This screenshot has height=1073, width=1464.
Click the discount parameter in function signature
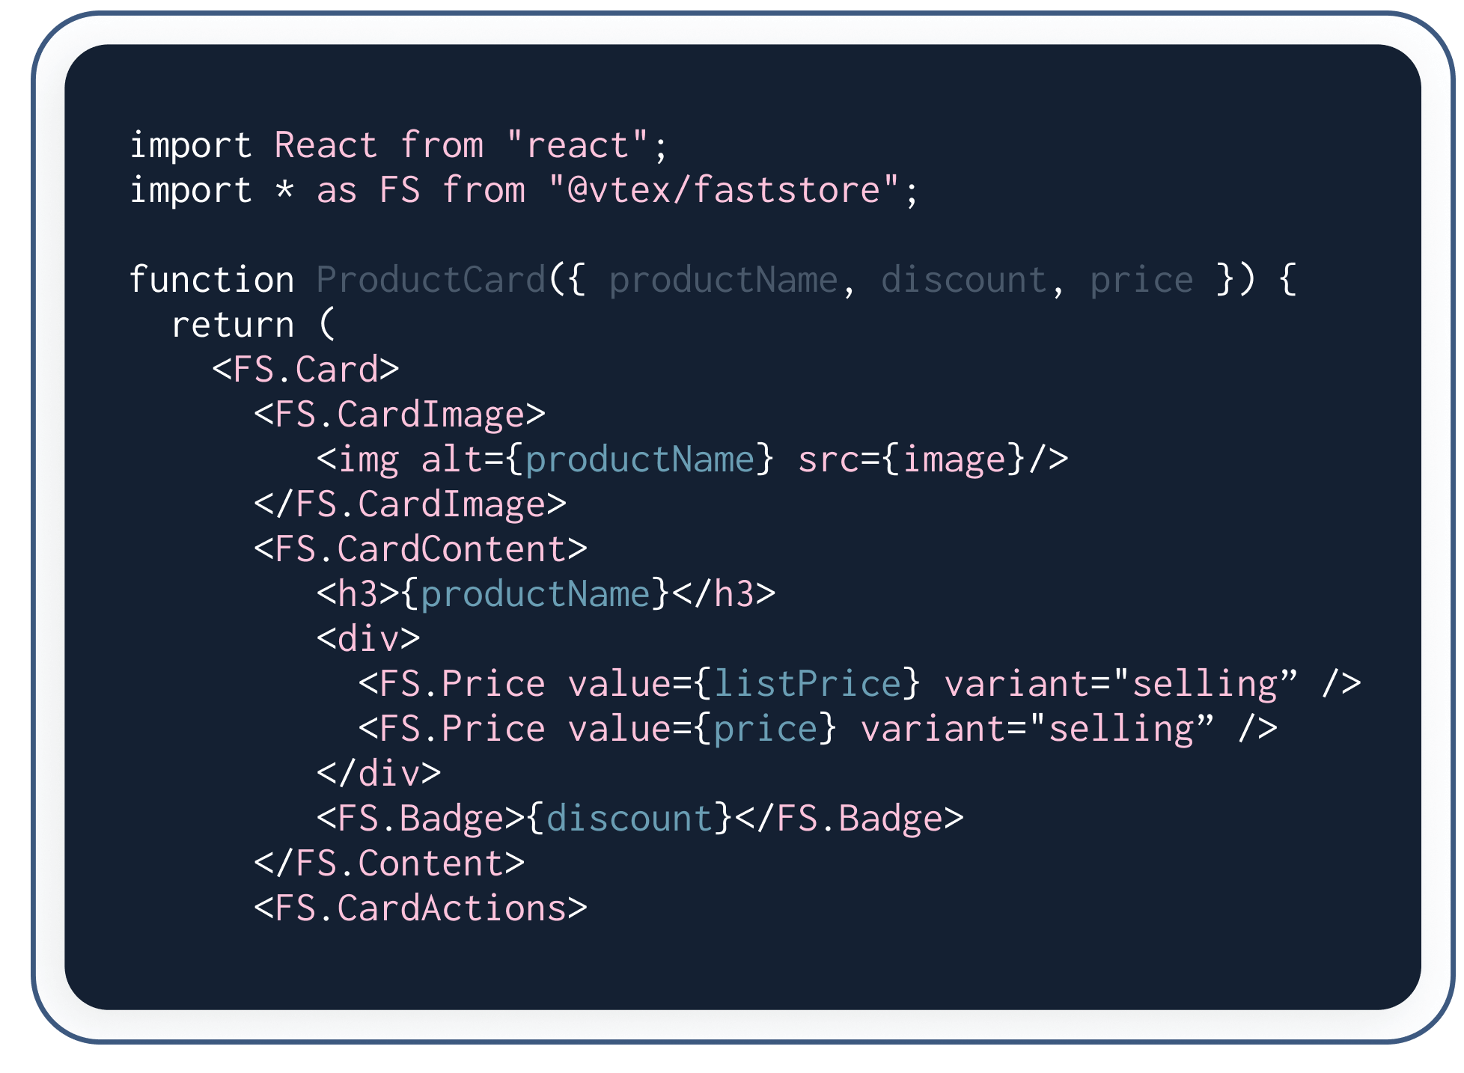point(964,280)
